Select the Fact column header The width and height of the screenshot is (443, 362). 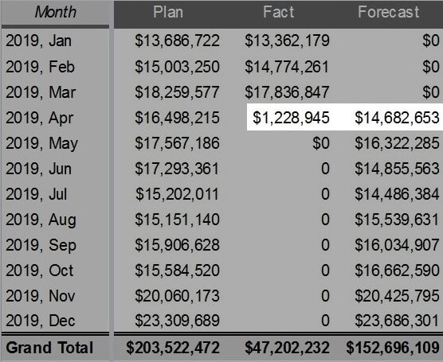[x=279, y=13]
